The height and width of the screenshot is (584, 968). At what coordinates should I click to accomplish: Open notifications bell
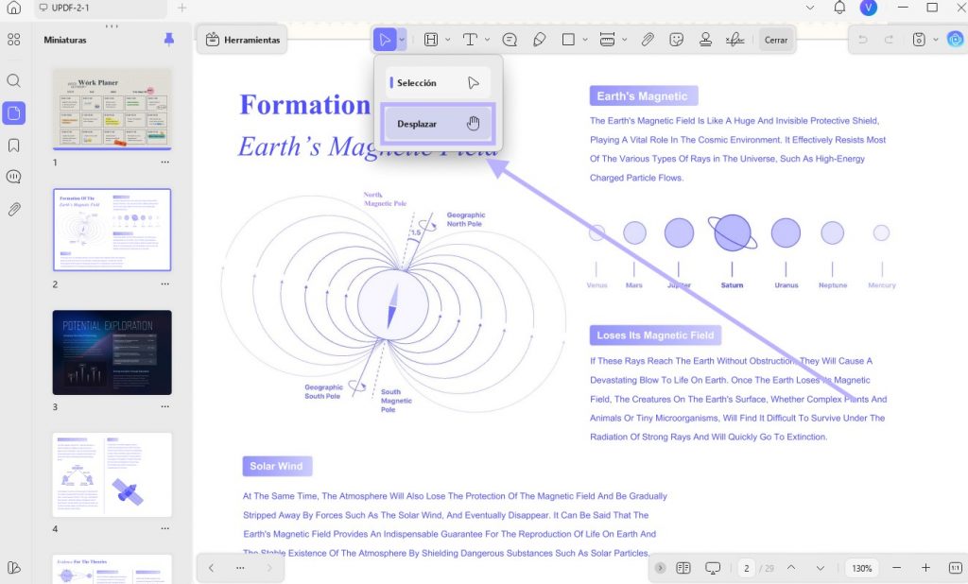coord(839,8)
